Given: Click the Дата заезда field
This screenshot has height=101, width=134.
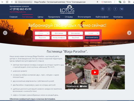Looking at the screenshot, I should pyautogui.click(x=59, y=33).
